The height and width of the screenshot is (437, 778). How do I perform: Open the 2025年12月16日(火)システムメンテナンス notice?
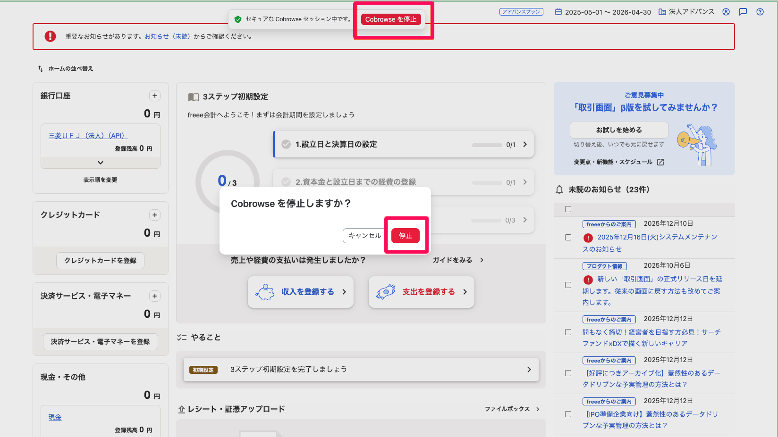650,243
